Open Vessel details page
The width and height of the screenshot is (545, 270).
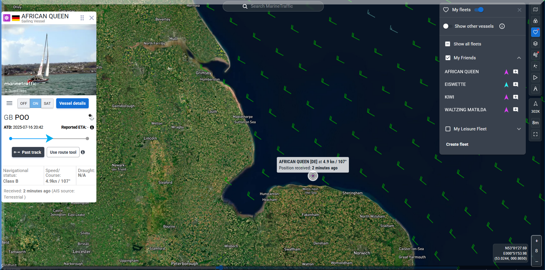pos(72,103)
